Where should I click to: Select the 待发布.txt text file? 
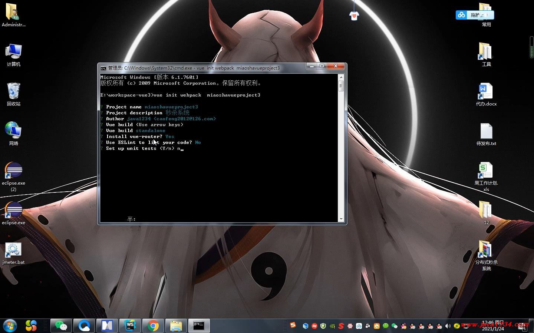point(486,134)
